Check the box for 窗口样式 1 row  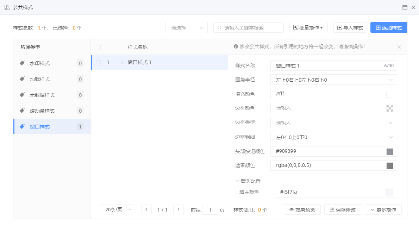[x=98, y=63]
